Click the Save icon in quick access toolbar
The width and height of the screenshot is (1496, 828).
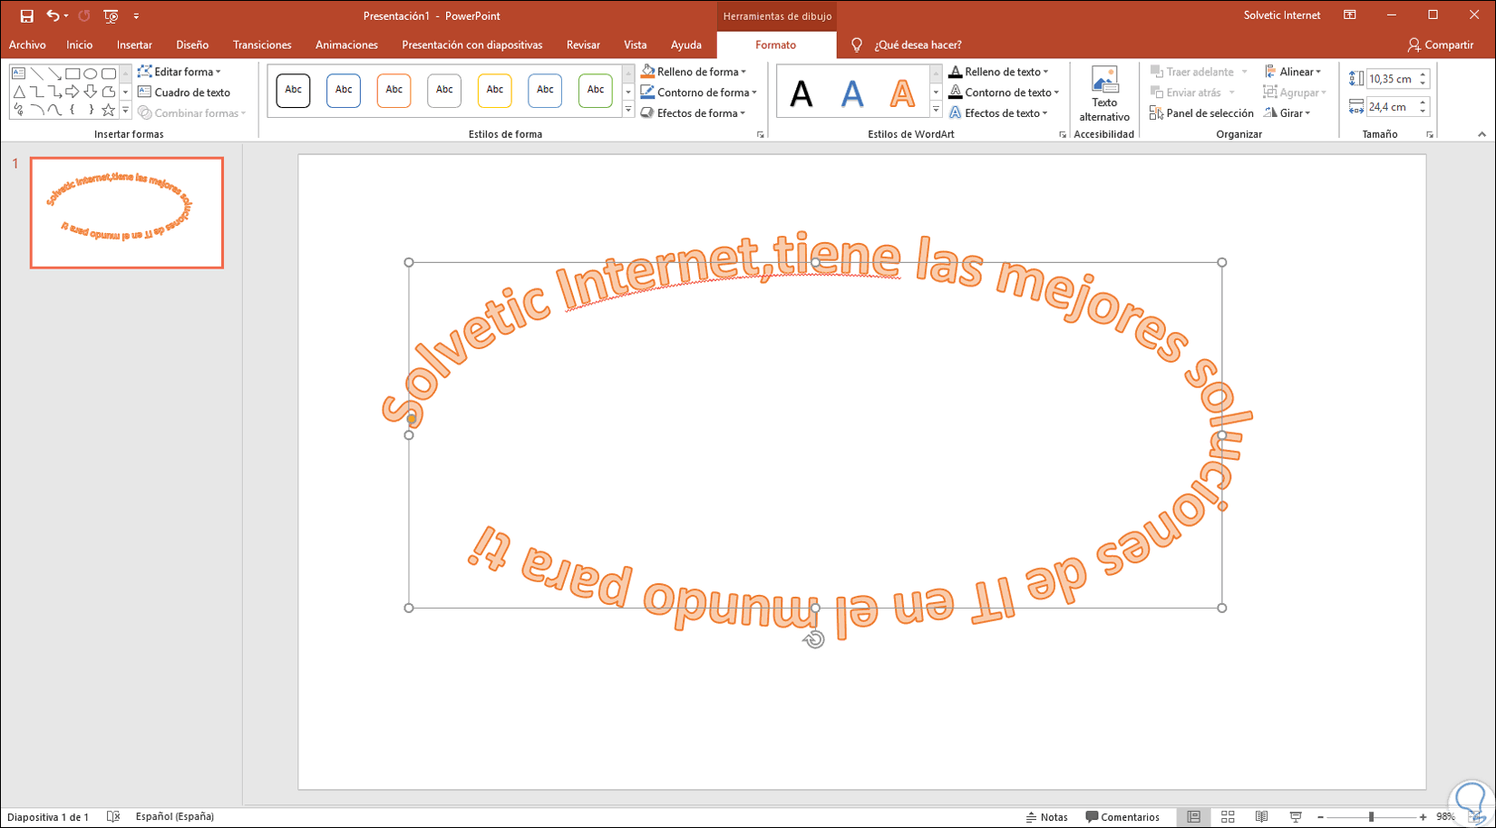click(x=26, y=16)
